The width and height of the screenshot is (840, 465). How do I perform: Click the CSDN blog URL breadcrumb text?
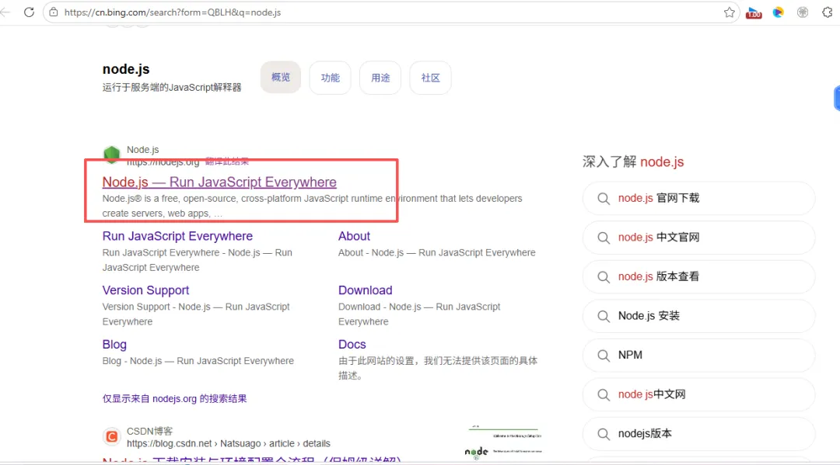(228, 443)
